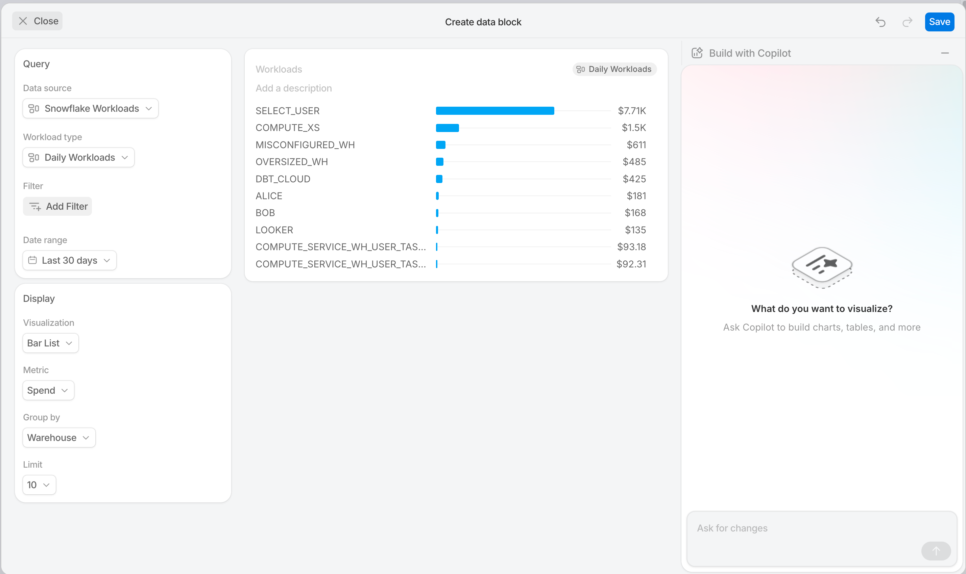The width and height of the screenshot is (966, 574).
Task: Close the Create data block dialog
Action: [38, 21]
